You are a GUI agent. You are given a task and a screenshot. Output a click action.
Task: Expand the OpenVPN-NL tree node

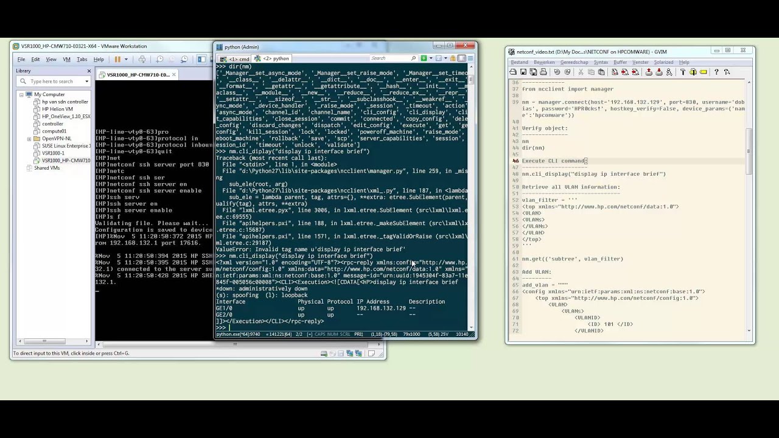[x=29, y=139]
